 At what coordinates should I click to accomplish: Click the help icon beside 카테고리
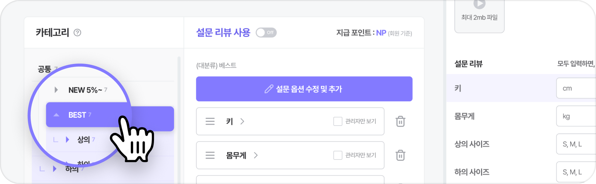point(77,33)
